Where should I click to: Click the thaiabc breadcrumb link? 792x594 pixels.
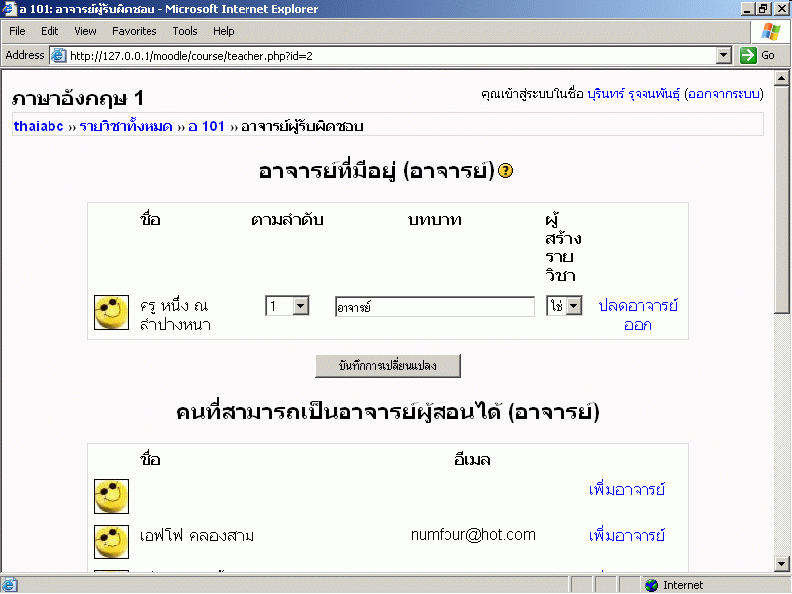[39, 126]
